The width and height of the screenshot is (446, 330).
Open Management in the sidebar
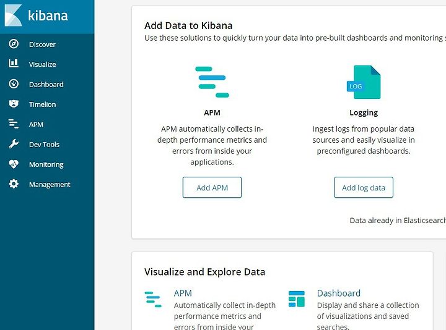click(50, 184)
